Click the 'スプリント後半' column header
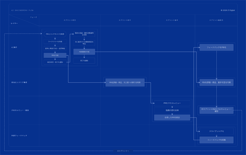Viewport: 246px width, 155px height. 172,20
